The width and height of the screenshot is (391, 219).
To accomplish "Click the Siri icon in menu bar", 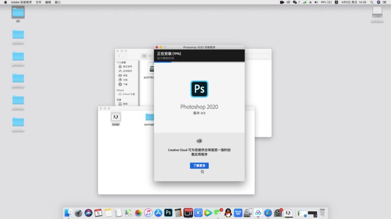I will pyautogui.click(x=379, y=2).
